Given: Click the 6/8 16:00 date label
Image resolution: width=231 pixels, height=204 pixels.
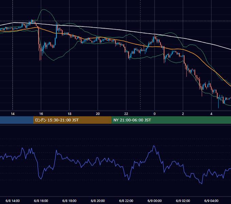Looking at the screenshot, I should 41,201.
